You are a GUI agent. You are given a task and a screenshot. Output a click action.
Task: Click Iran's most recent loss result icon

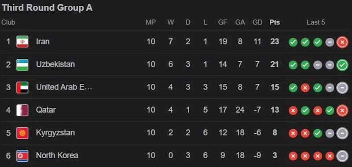[342, 42]
